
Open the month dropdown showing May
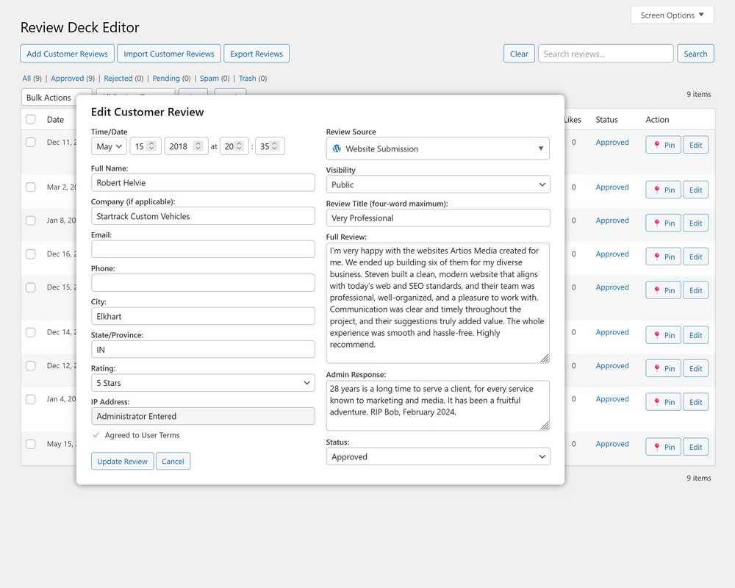(x=109, y=146)
